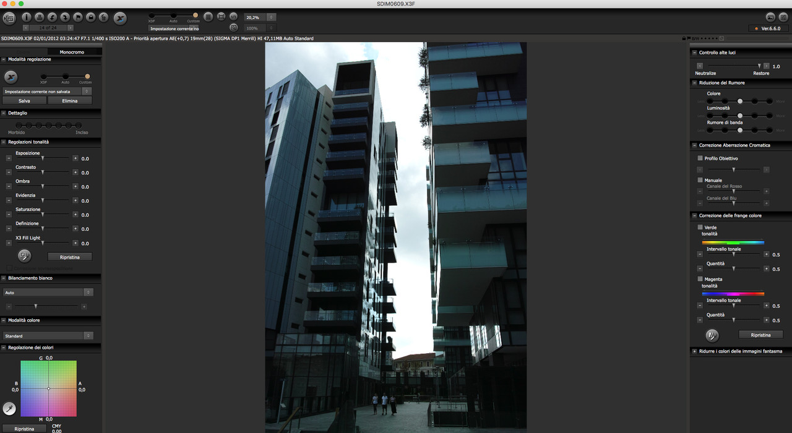Enable the Profilo Obiettivo checkbox

700,158
